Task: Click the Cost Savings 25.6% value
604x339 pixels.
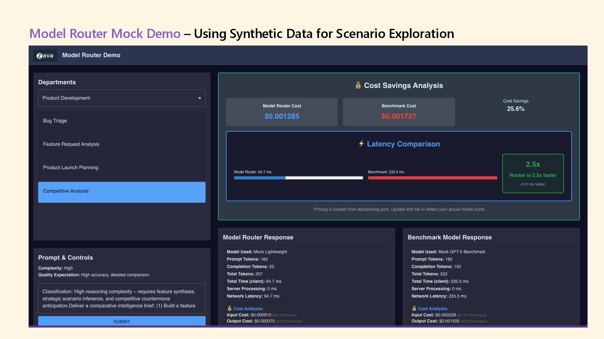Action: [515, 109]
